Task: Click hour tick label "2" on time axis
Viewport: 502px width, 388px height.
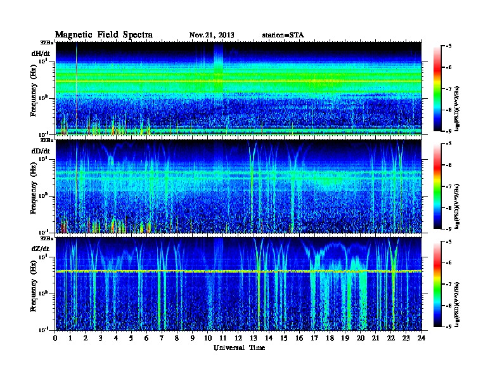Action: 86,339
